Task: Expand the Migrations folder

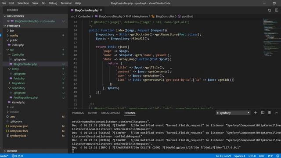Action: coord(18,83)
